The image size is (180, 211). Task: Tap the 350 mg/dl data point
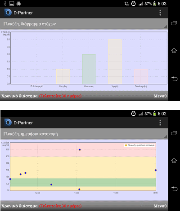[80, 149]
